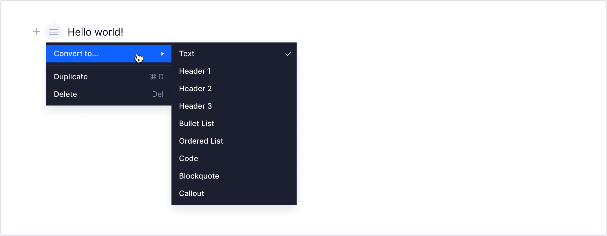Pick Header 3 from submenu

[x=195, y=106]
